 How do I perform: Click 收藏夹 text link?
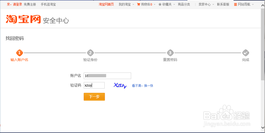[167, 4]
